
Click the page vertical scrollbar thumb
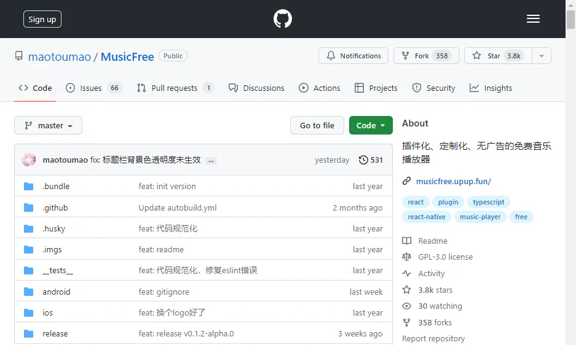point(570,19)
